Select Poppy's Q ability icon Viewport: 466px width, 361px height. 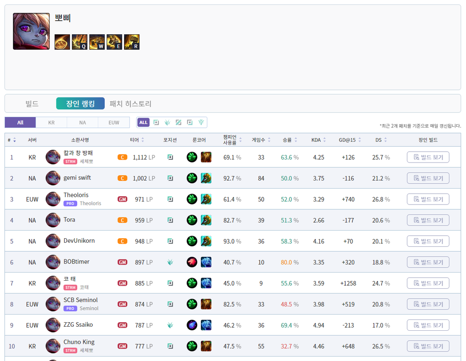[x=79, y=42]
